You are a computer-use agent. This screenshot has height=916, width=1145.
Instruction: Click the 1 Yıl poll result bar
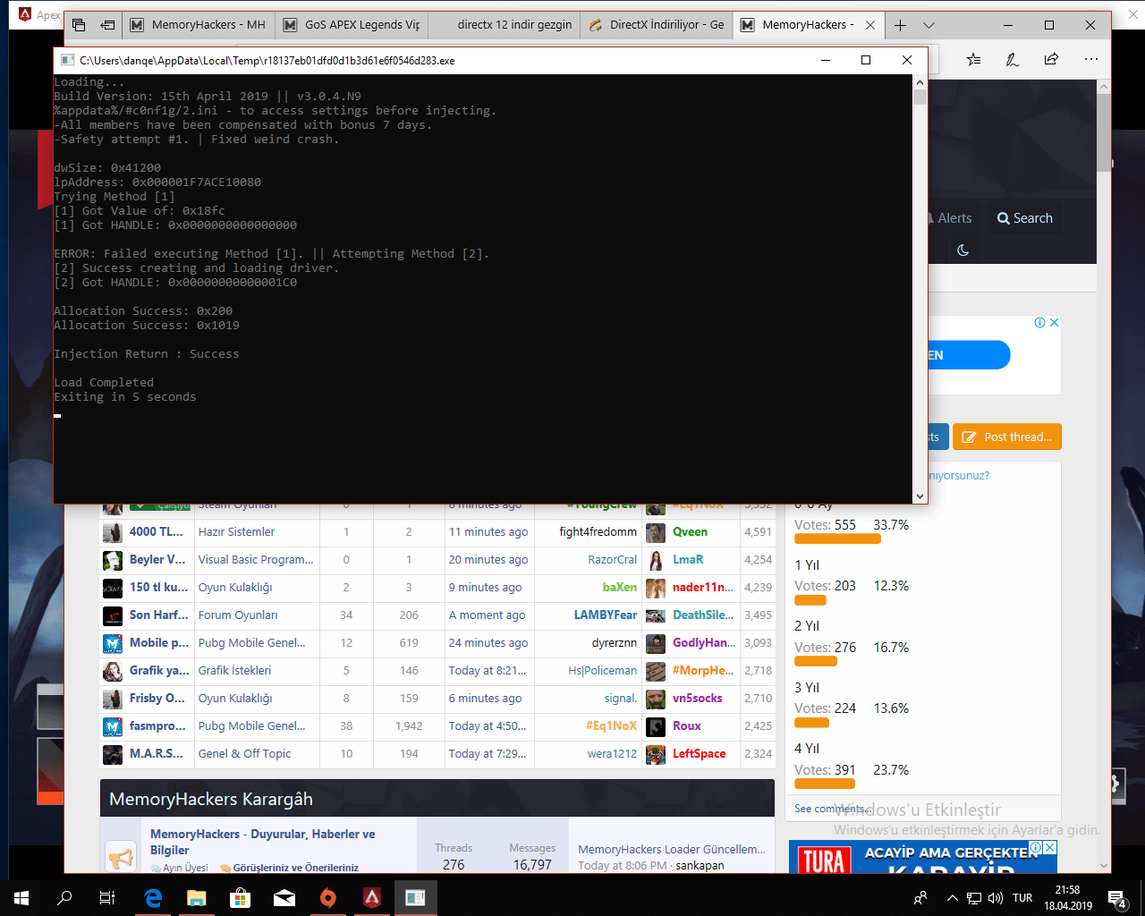[810, 600]
